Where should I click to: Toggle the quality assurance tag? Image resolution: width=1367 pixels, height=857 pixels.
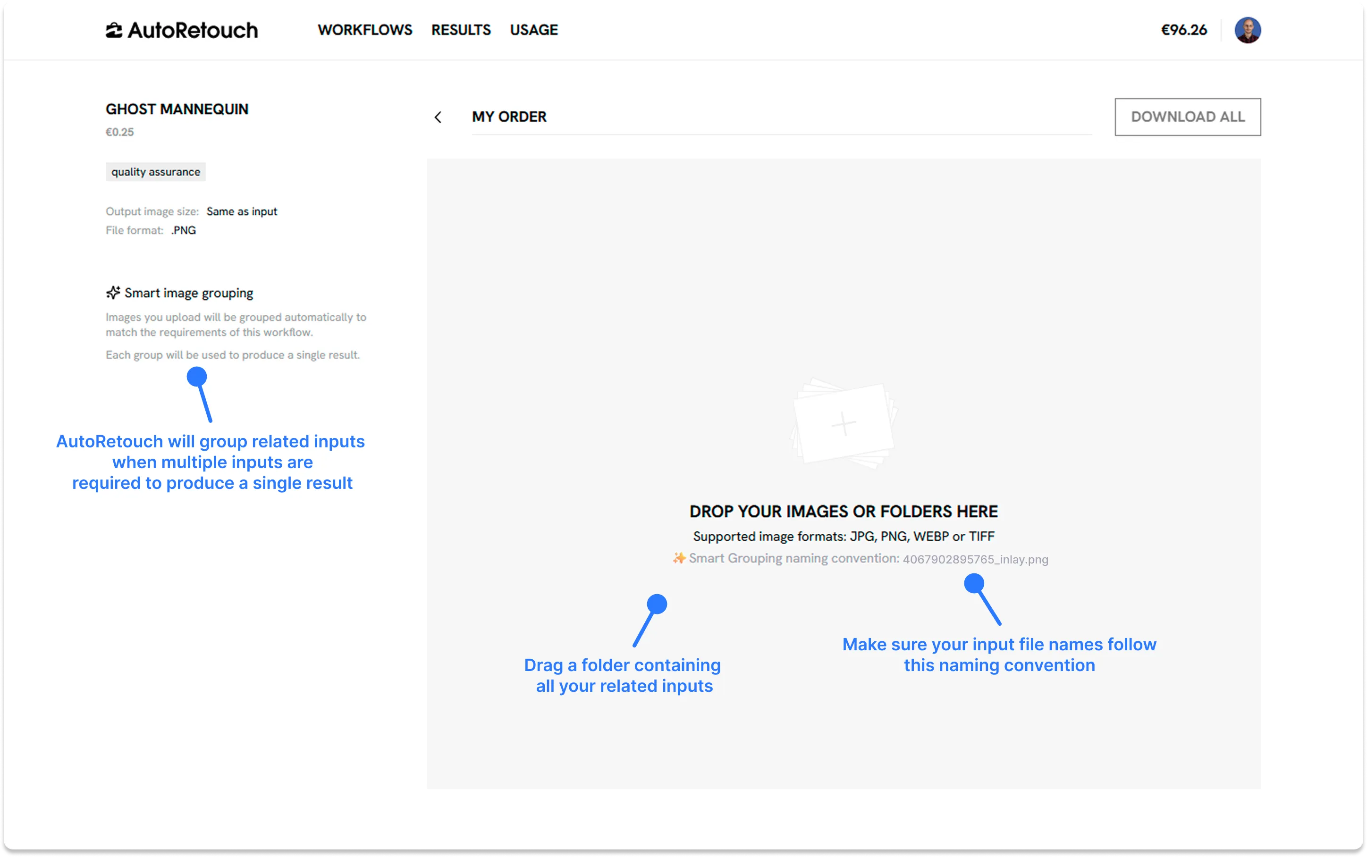155,171
